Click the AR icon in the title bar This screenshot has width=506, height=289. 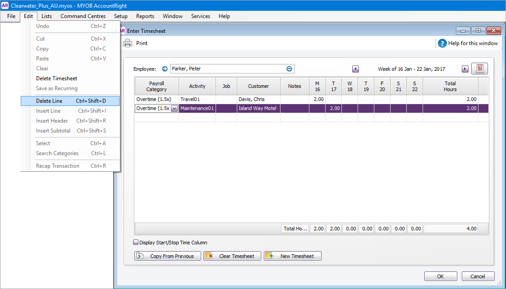pos(6,5)
